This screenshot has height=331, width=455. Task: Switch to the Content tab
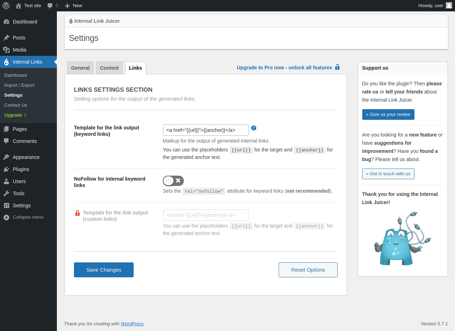[x=109, y=68]
